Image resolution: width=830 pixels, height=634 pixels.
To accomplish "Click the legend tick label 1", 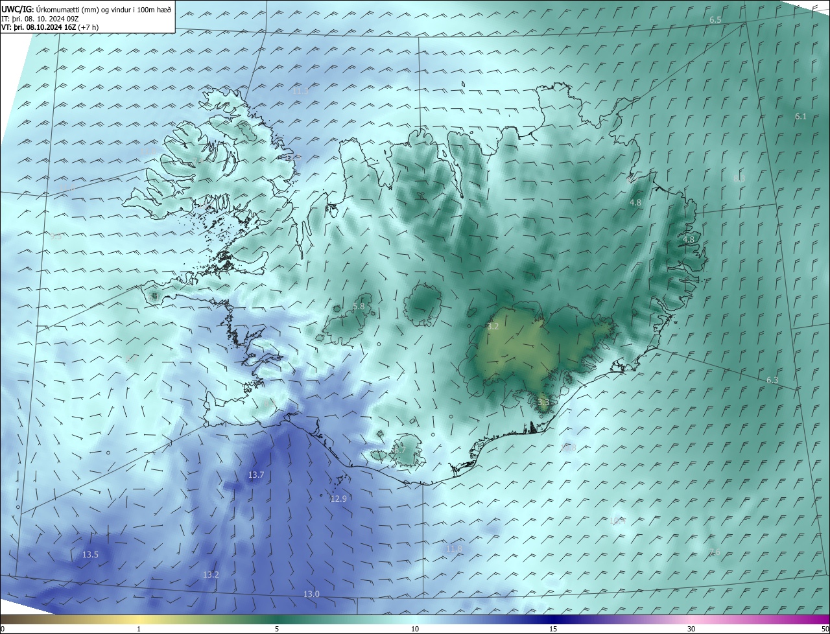I will coord(139,629).
